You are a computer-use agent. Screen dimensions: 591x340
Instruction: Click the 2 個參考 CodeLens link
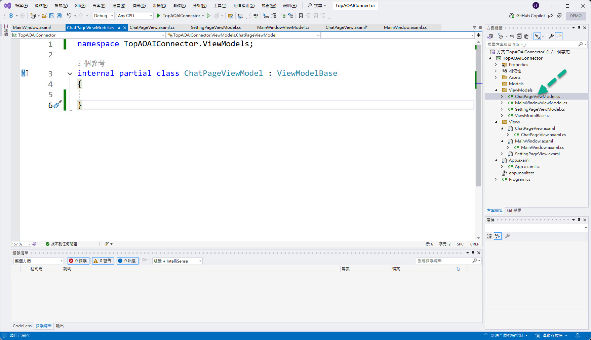coord(91,63)
